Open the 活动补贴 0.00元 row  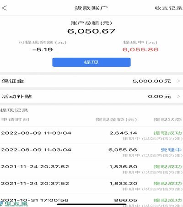[x=91, y=96]
